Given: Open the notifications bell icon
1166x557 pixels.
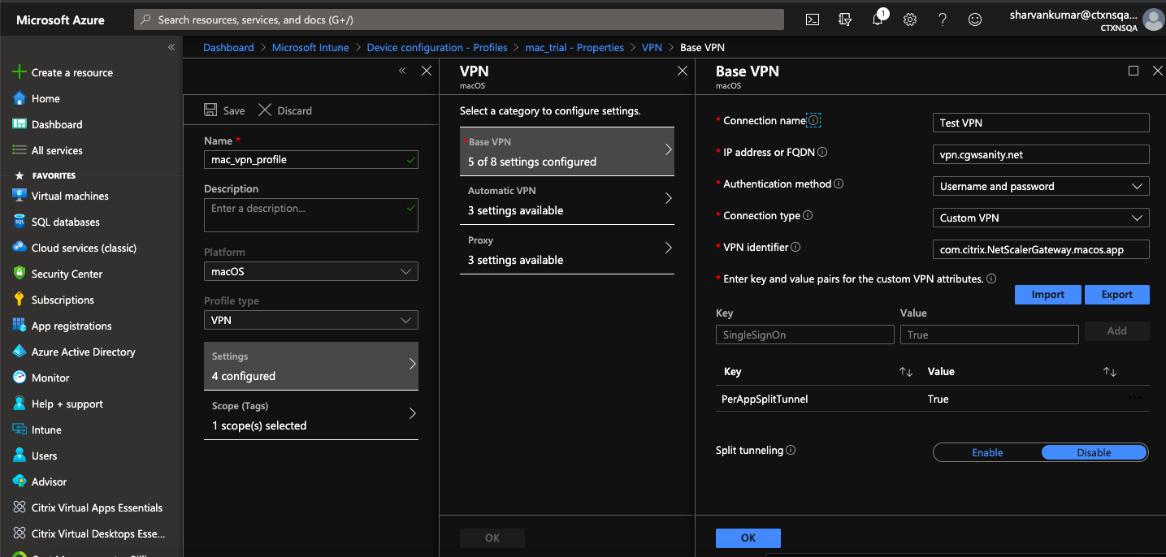Looking at the screenshot, I should 878,19.
